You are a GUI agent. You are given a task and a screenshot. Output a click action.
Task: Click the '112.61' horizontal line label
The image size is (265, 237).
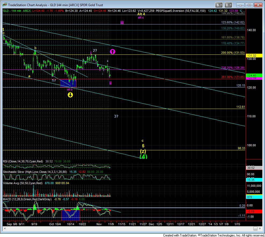coord(241,107)
